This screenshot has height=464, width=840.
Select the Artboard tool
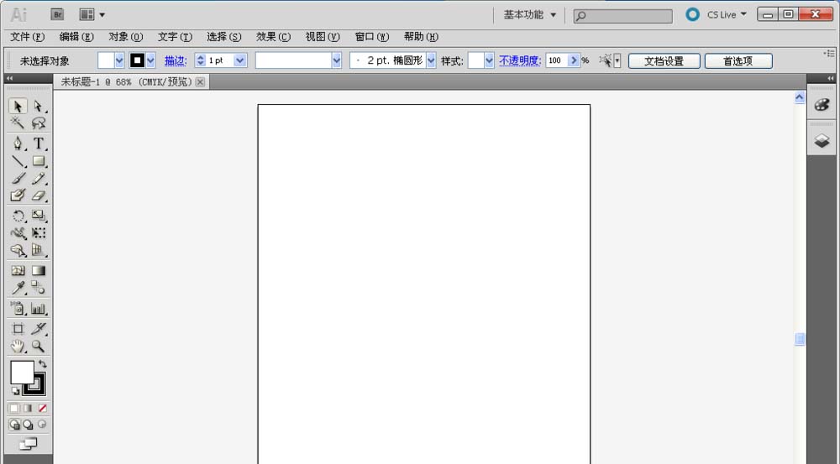(18, 329)
